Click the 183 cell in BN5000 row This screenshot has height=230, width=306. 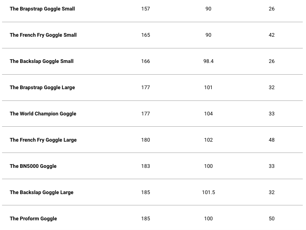[x=146, y=166]
